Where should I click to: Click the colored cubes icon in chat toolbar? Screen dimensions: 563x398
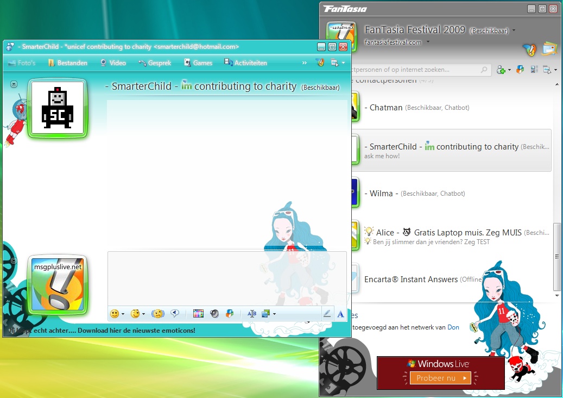coord(230,314)
